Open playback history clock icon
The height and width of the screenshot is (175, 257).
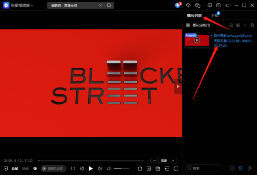coord(232,168)
